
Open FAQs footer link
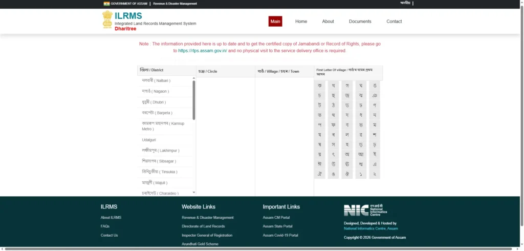coord(105,226)
